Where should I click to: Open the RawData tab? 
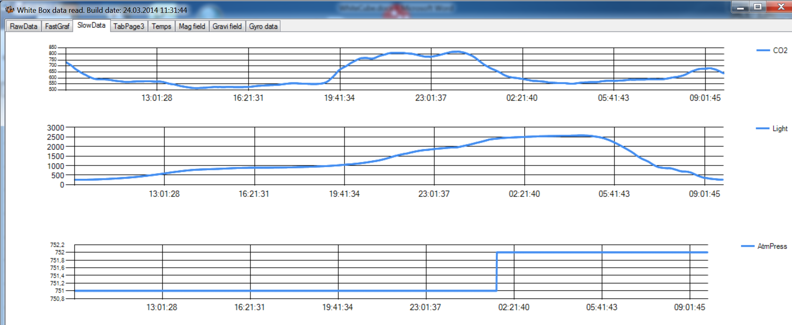(24, 26)
